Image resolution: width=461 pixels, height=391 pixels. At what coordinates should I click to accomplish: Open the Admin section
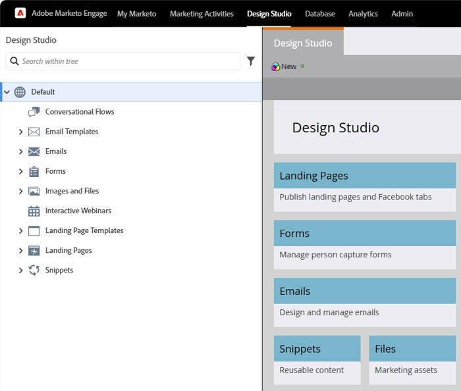click(x=402, y=14)
